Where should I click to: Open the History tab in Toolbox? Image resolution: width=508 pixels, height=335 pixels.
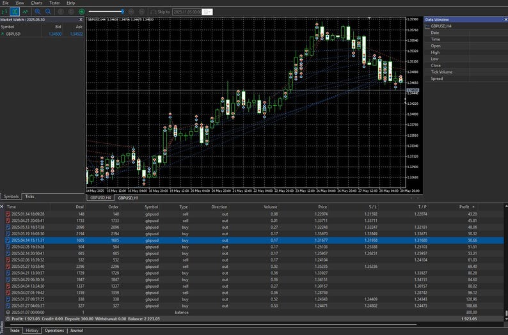point(32,331)
